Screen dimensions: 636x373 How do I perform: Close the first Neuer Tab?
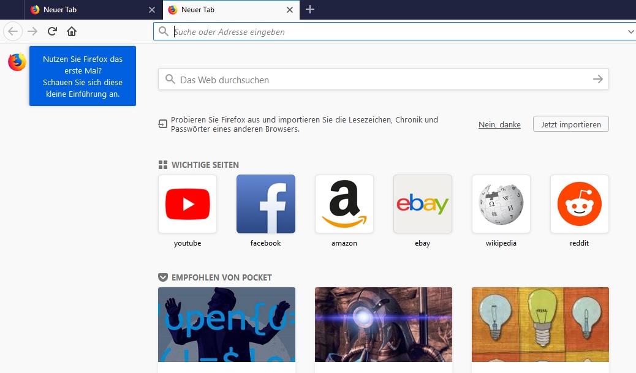tap(152, 10)
